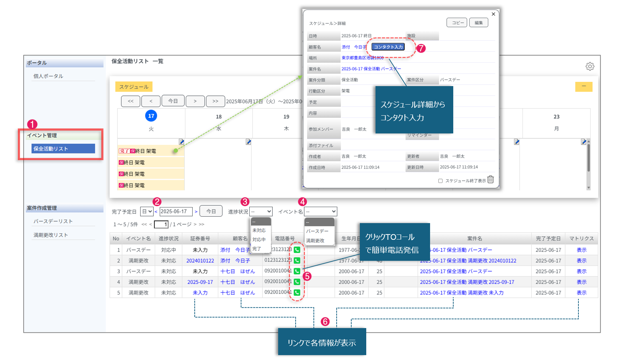
Task: Click the calendar 今日 button
Action: tap(173, 101)
